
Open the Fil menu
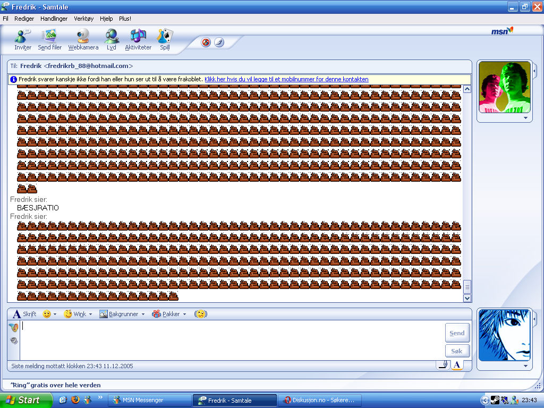(5, 19)
